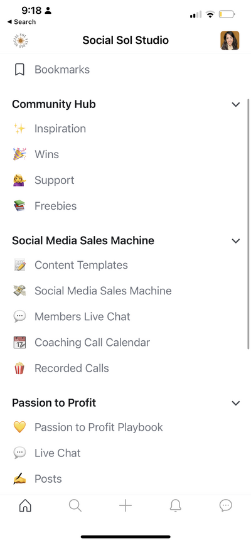Open the Search magnifier in bottom bar

(75, 505)
